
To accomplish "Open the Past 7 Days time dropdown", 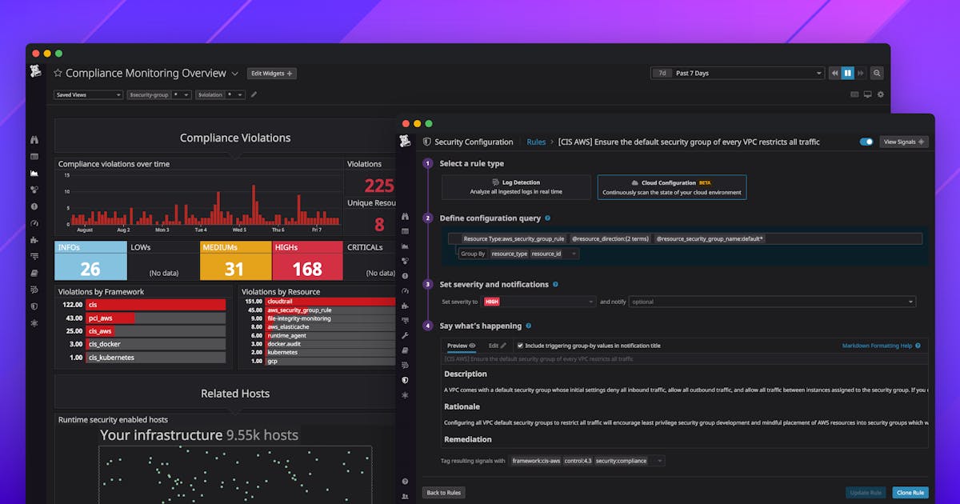I will pos(737,73).
